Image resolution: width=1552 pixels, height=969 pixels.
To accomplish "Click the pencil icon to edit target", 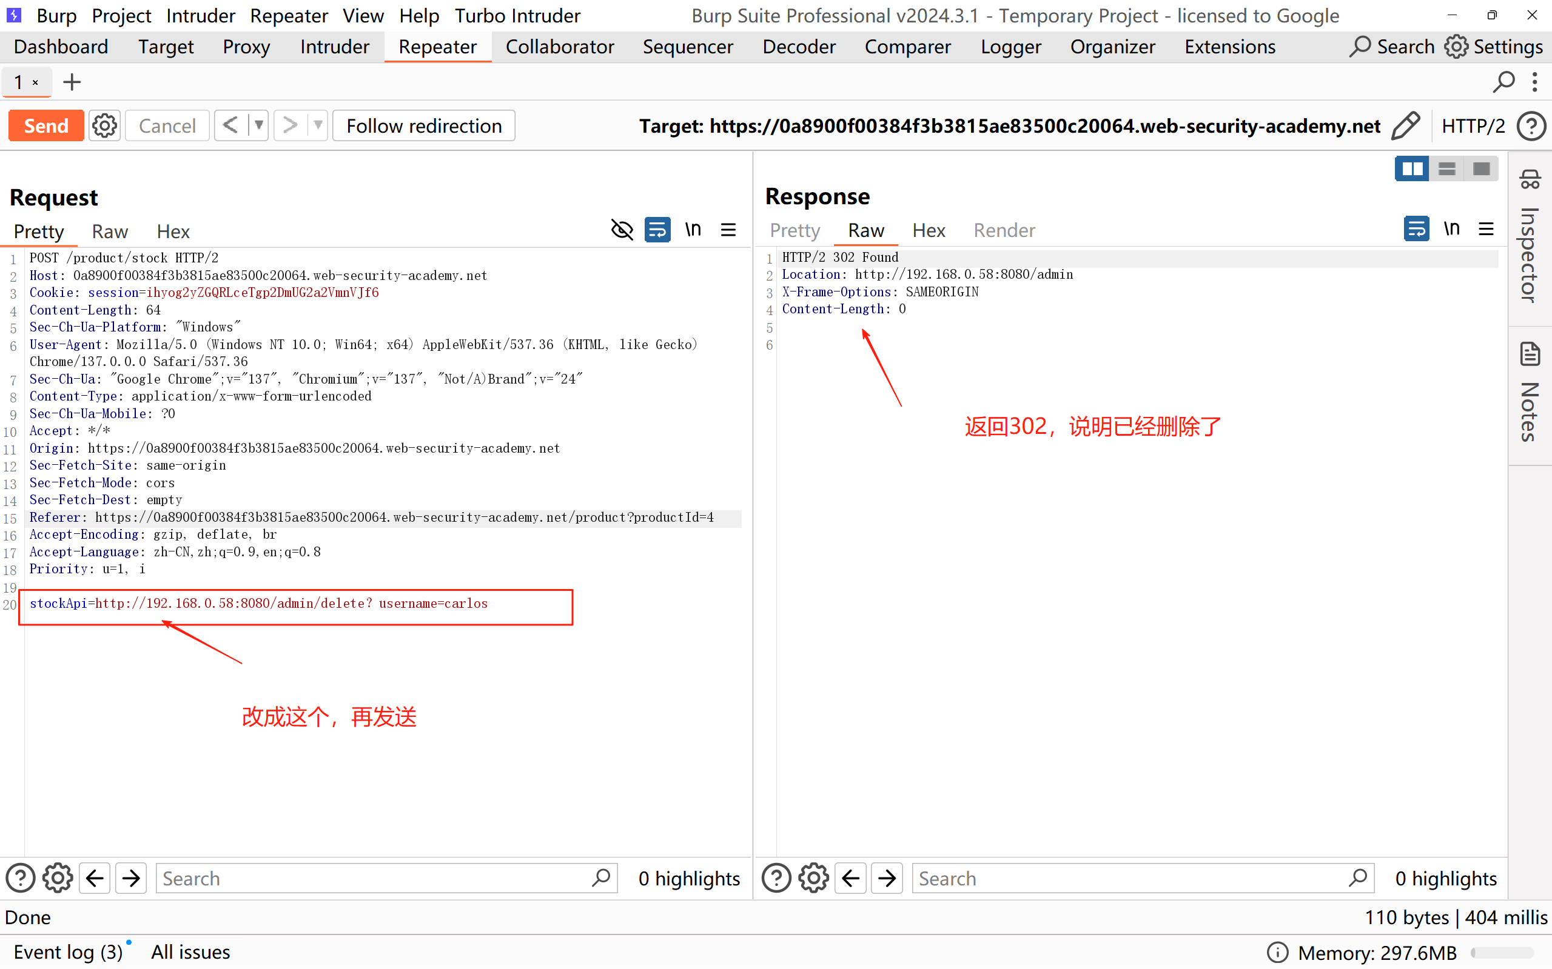I will pos(1405,125).
